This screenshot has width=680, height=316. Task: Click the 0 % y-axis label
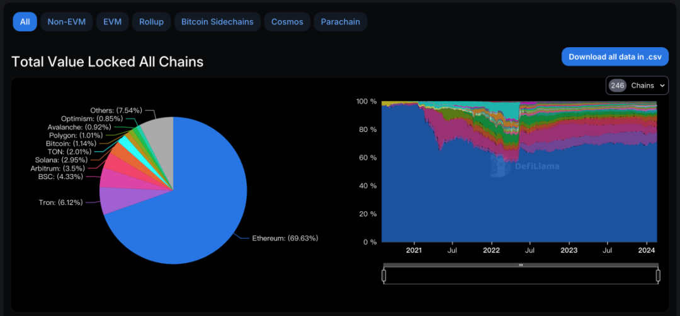(370, 242)
